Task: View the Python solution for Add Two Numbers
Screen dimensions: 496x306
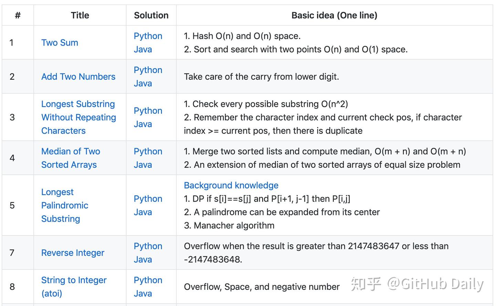Action: coord(148,70)
